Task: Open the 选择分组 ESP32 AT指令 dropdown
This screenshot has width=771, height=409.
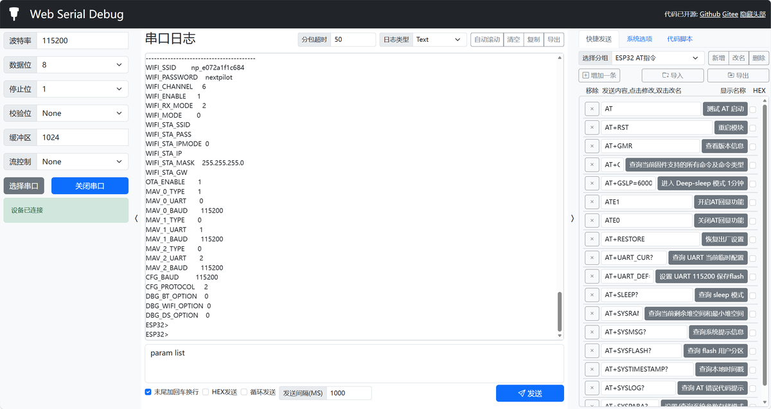Action: pyautogui.click(x=658, y=58)
